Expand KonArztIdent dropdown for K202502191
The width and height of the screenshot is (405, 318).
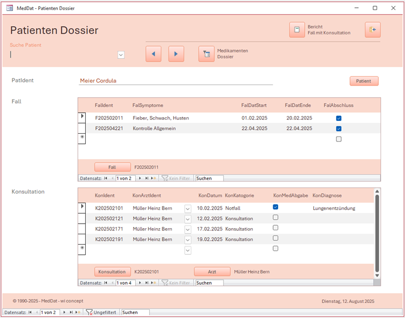tap(187, 240)
